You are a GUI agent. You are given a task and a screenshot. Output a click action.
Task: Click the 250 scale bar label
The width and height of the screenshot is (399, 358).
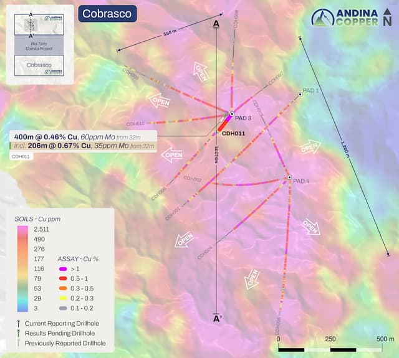pos(330,339)
